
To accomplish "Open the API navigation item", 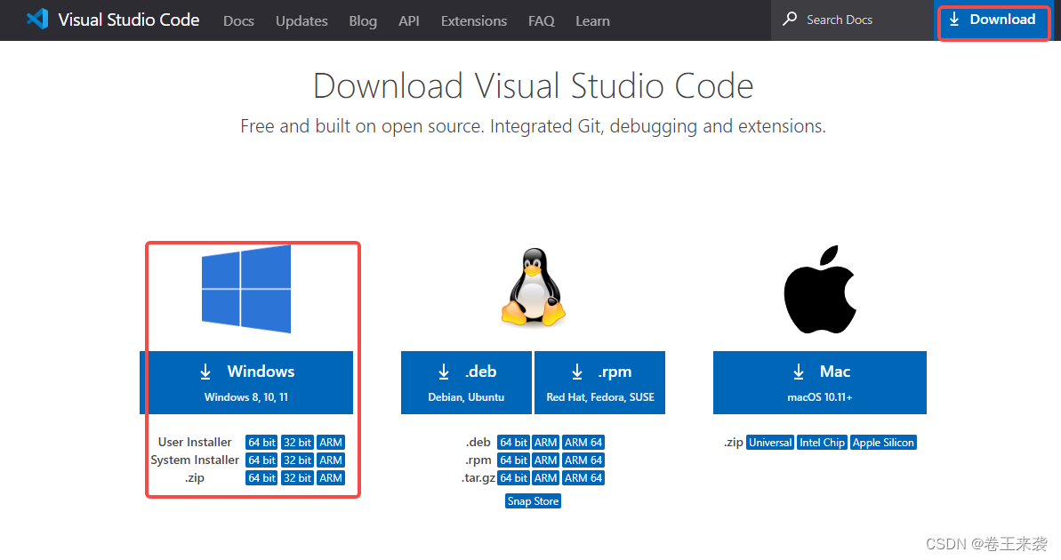I will coord(409,21).
